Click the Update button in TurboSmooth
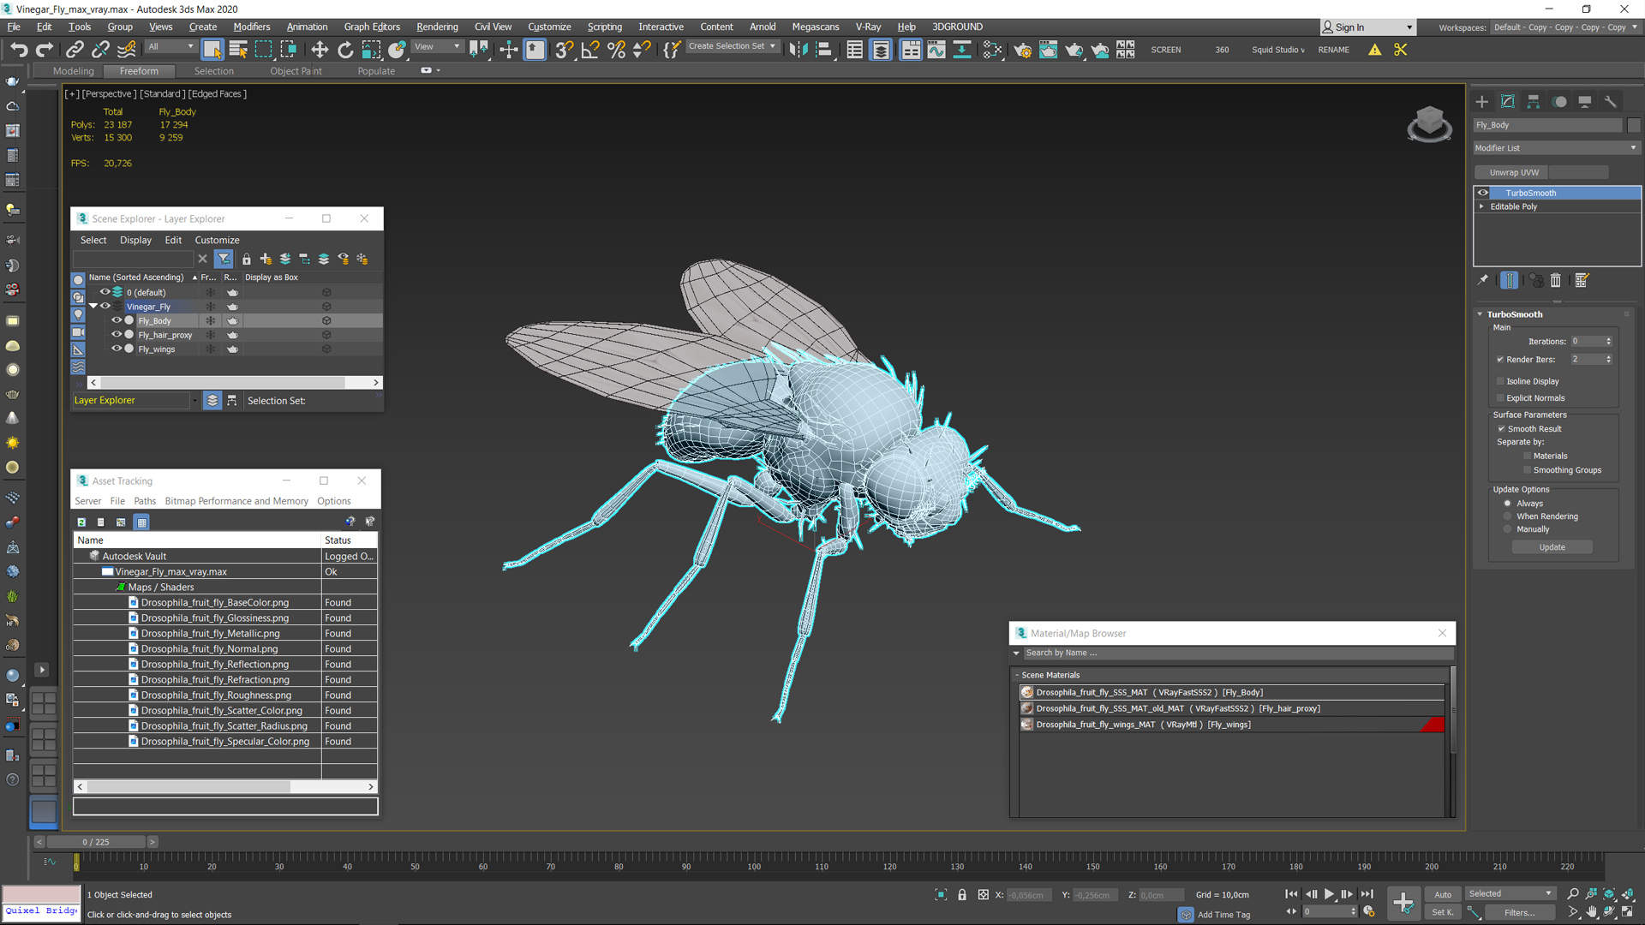The height and width of the screenshot is (925, 1645). [x=1553, y=546]
